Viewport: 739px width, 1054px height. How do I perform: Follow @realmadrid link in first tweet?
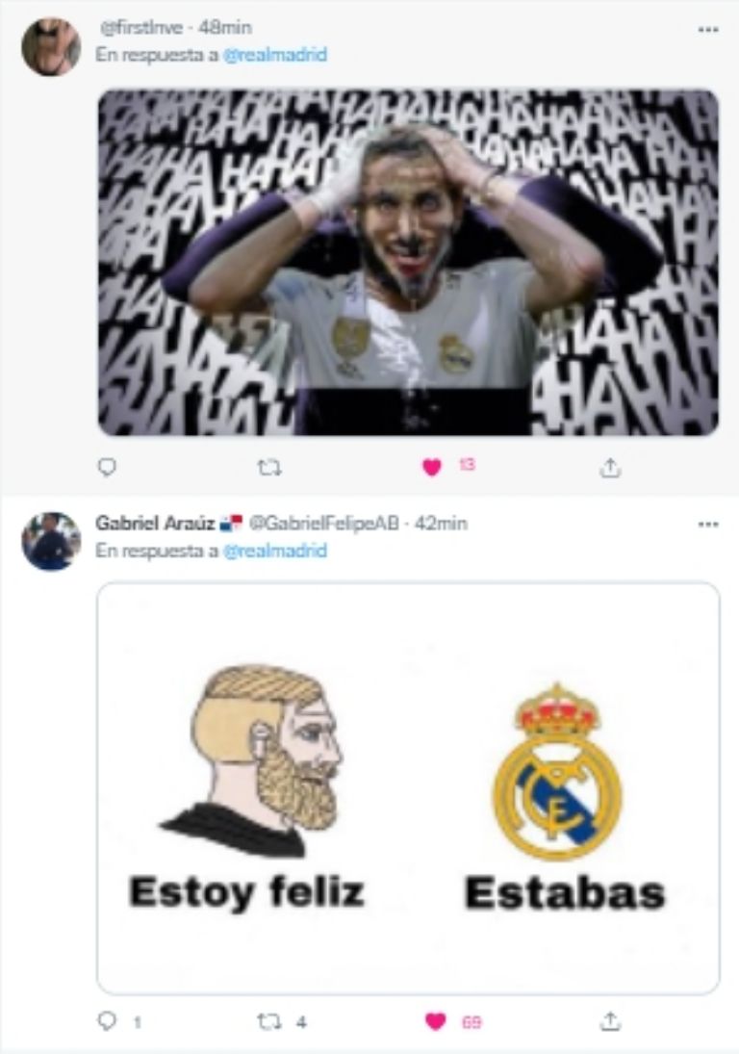click(275, 55)
